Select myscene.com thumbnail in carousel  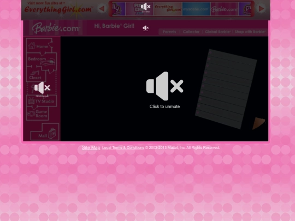pyautogui.click(x=196, y=9)
